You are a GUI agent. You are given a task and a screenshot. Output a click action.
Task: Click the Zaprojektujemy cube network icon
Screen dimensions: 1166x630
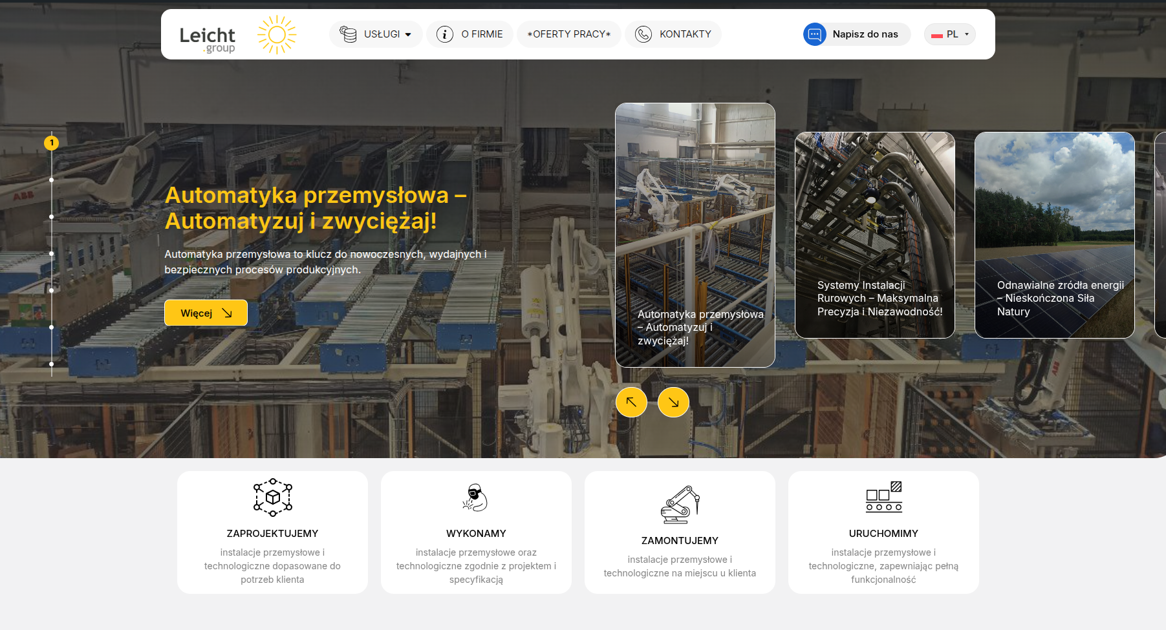coord(272,498)
